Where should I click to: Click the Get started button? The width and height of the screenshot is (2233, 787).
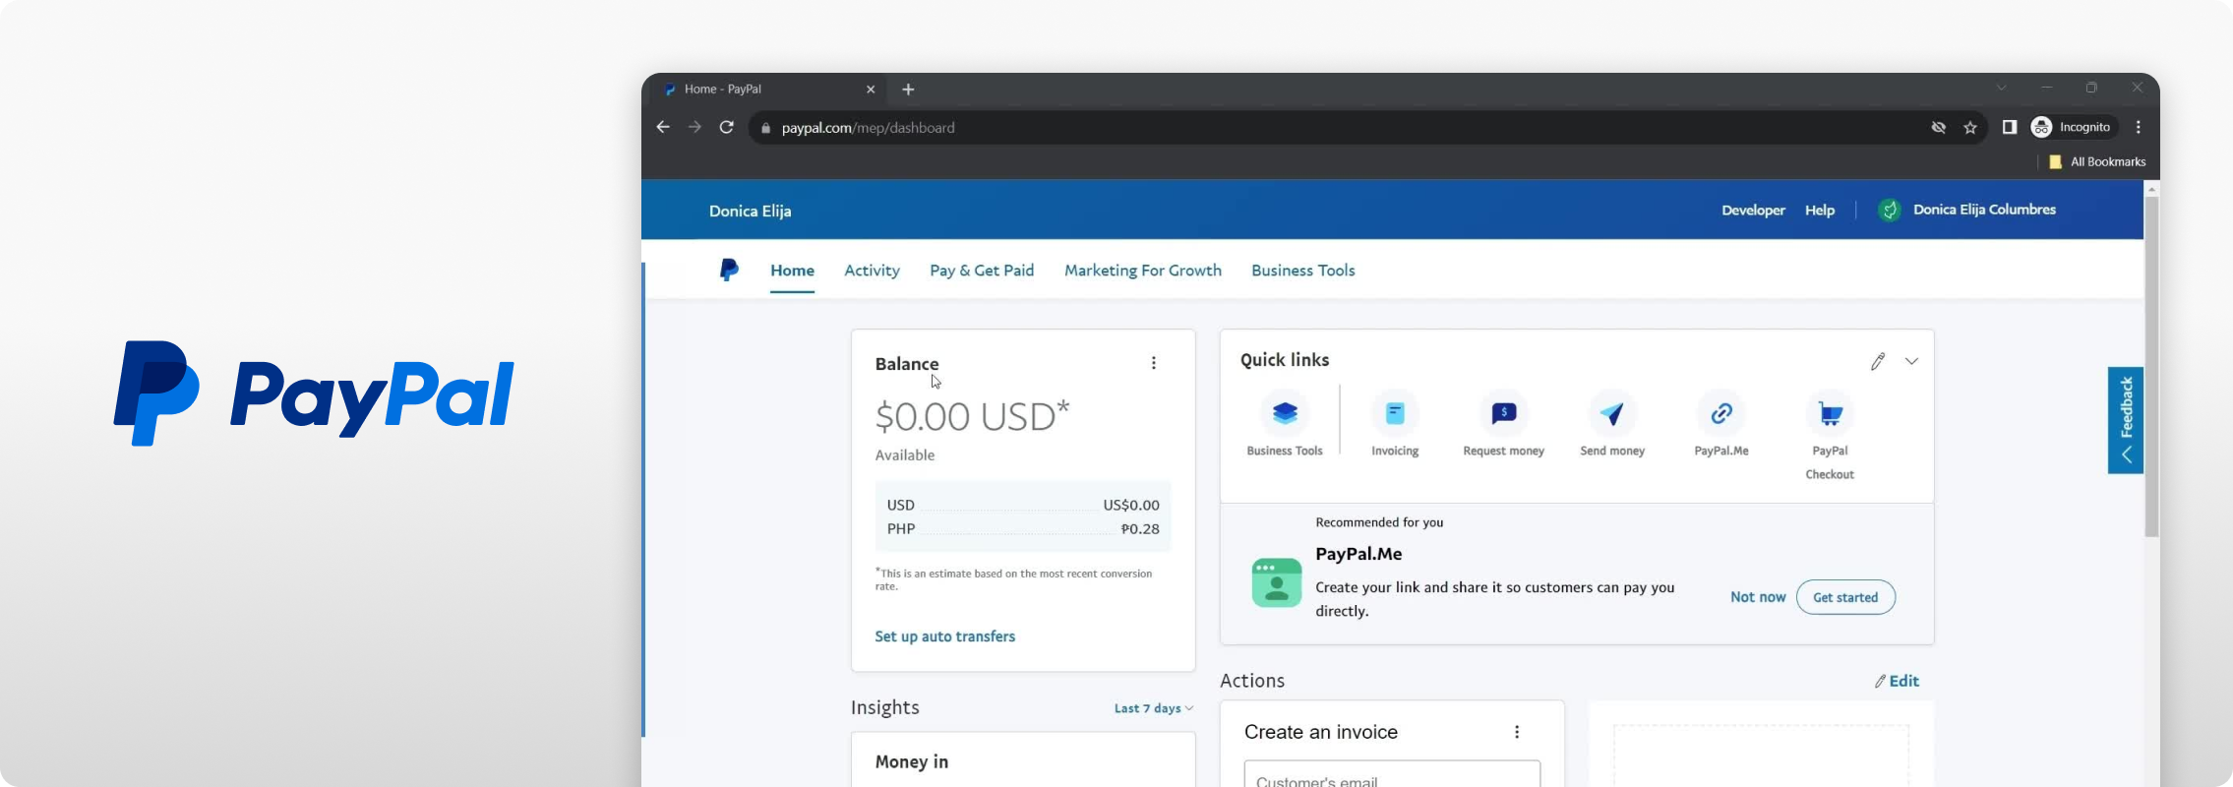click(x=1845, y=597)
